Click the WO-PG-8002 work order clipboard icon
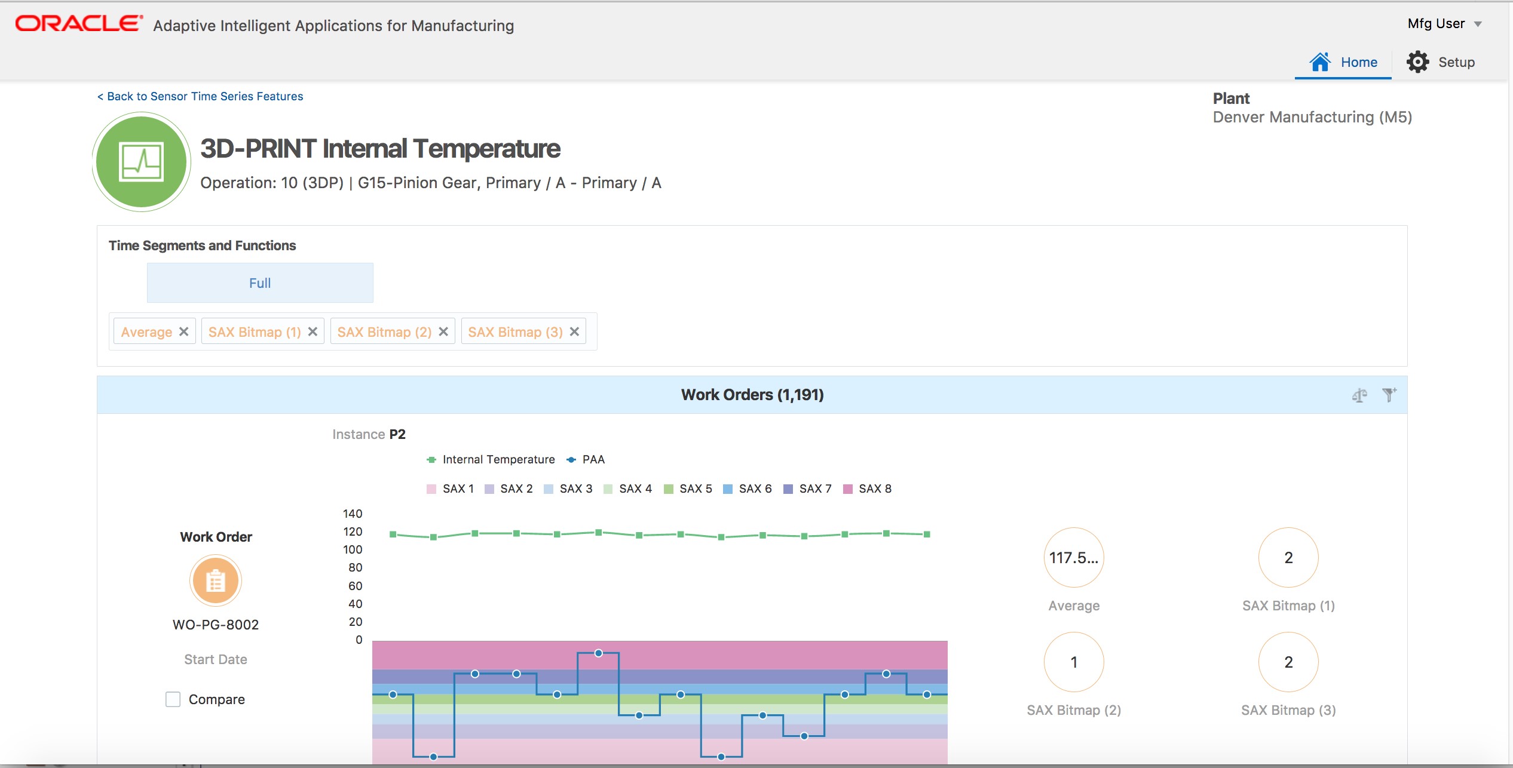 (x=216, y=580)
